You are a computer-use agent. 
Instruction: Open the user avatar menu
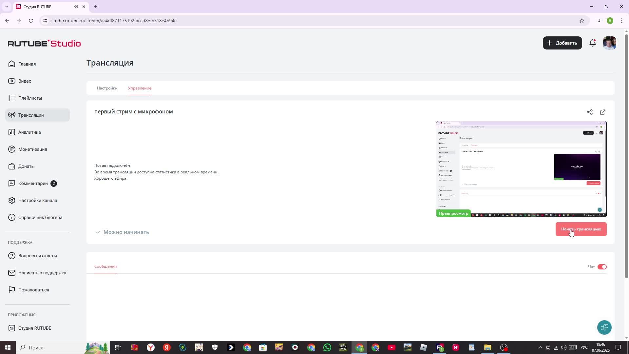tap(609, 43)
